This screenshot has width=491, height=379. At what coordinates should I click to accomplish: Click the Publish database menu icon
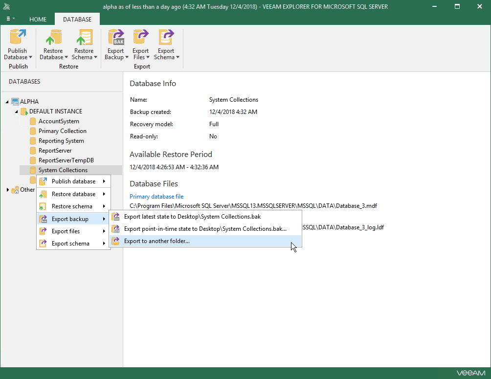click(43, 181)
